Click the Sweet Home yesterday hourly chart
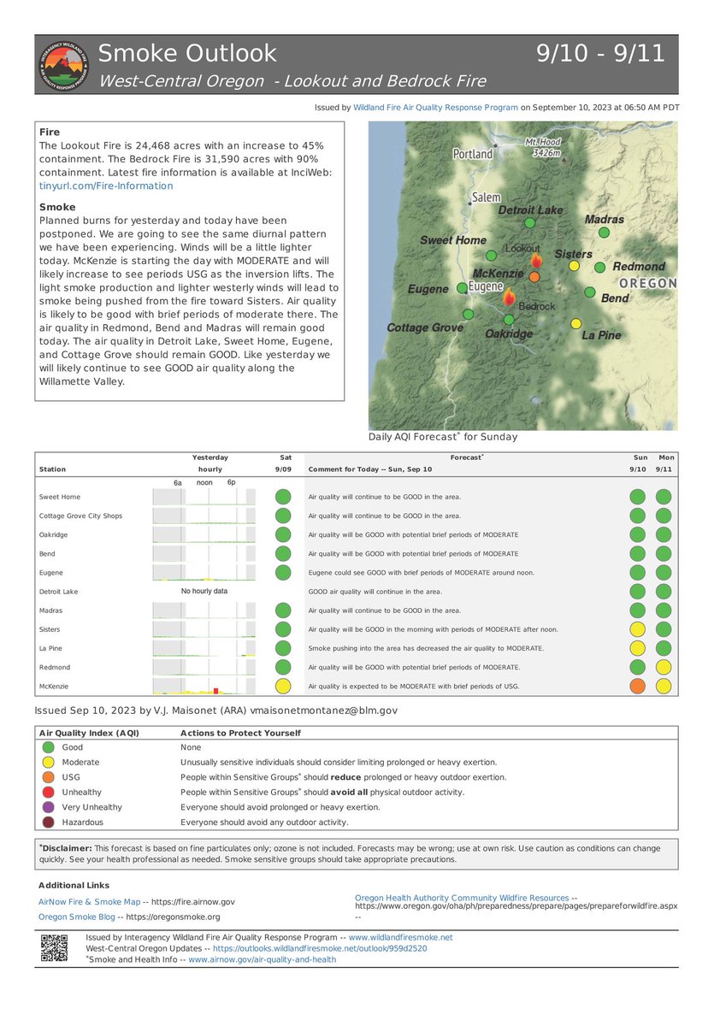This screenshot has height=1026, width=726. 204,497
